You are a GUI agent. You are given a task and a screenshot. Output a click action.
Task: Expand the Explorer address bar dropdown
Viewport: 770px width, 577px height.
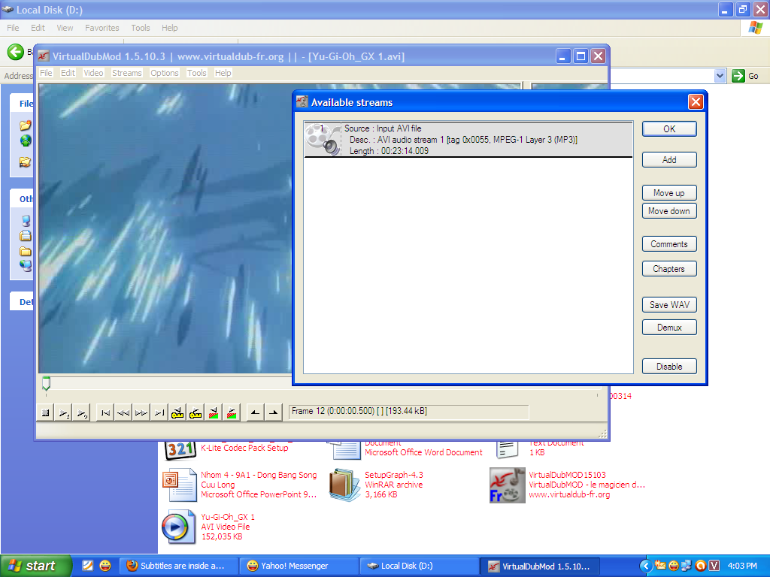click(720, 76)
